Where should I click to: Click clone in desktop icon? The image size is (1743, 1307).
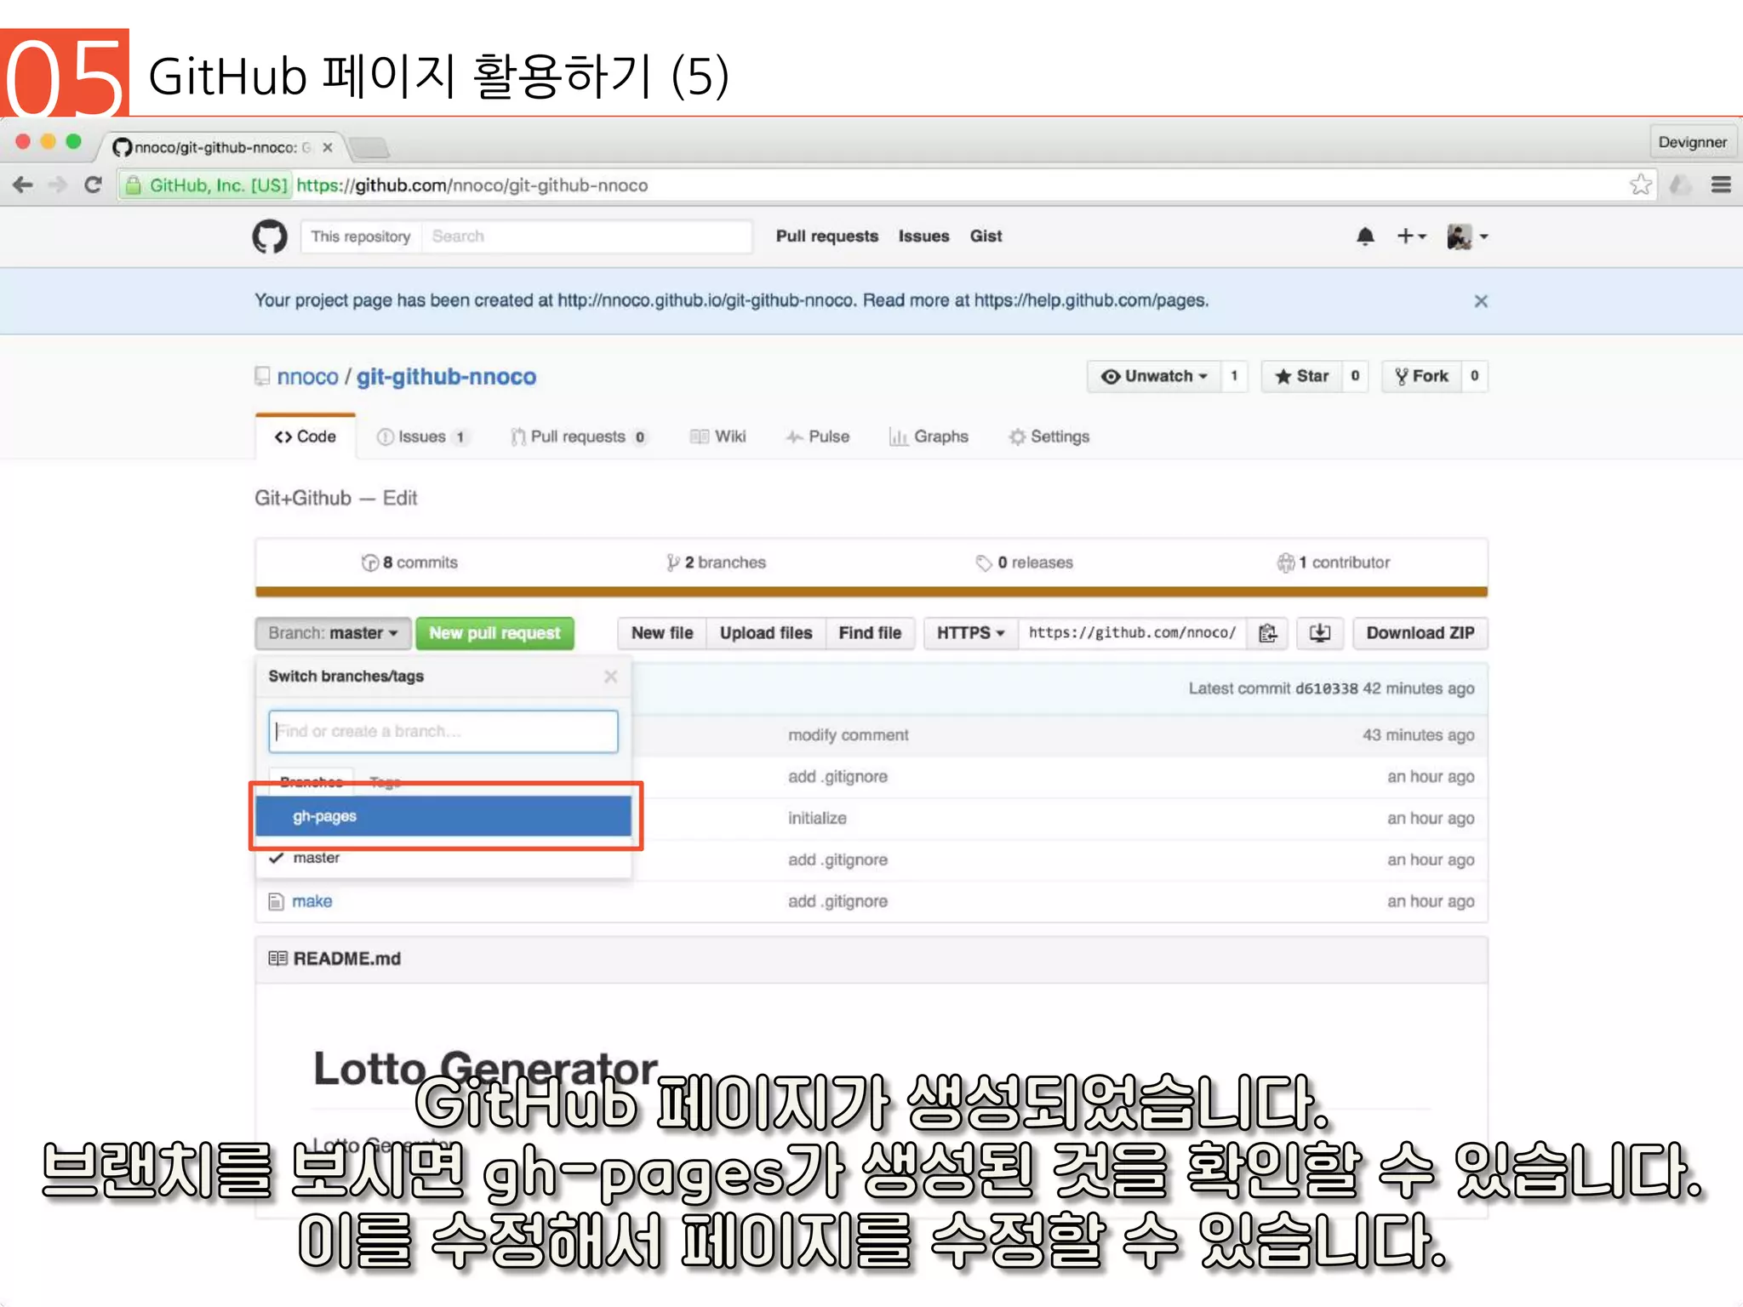[x=1320, y=633]
